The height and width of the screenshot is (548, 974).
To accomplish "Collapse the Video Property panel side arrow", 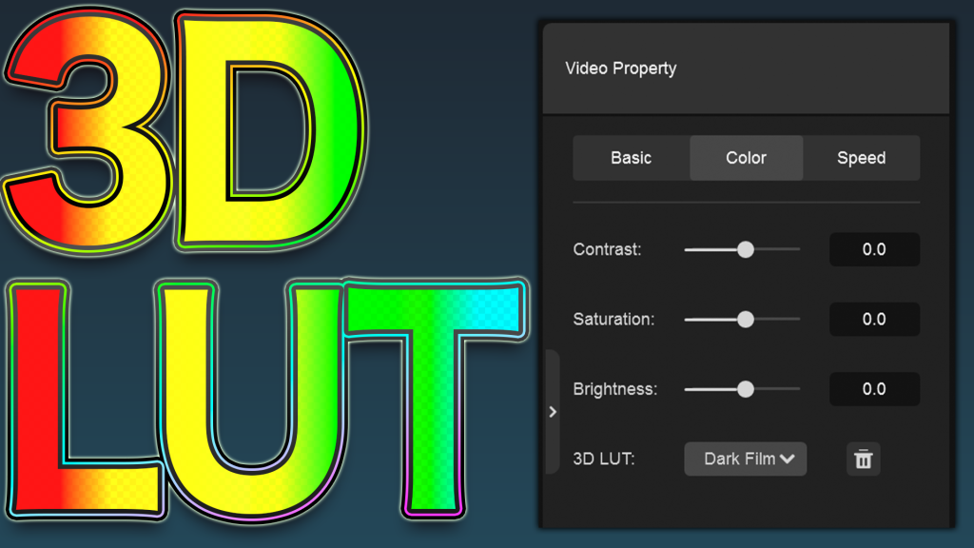I will [x=553, y=412].
